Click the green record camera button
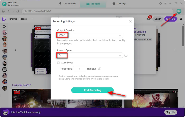The height and width of the screenshot is (117, 185). 179,11
